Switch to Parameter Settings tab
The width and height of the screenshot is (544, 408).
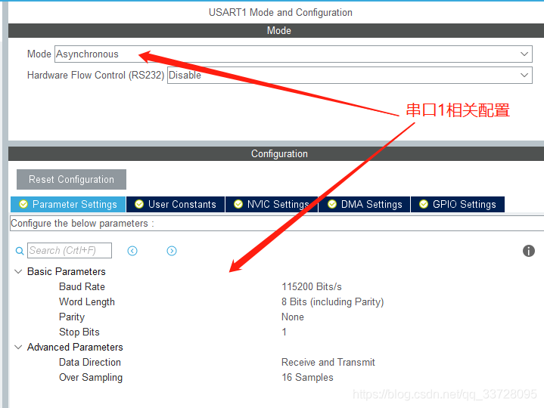point(68,204)
